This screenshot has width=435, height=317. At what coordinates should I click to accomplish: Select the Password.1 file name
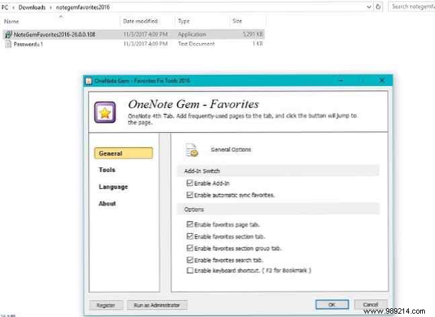coord(28,44)
